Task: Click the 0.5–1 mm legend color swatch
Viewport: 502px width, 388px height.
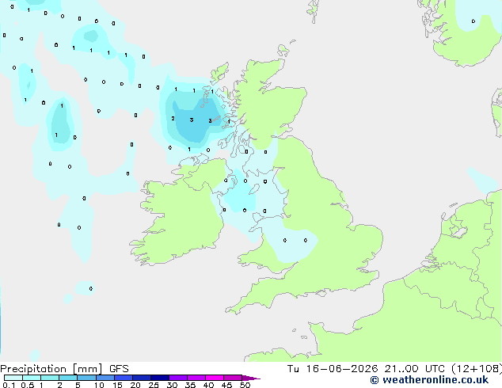Action: (x=32, y=378)
